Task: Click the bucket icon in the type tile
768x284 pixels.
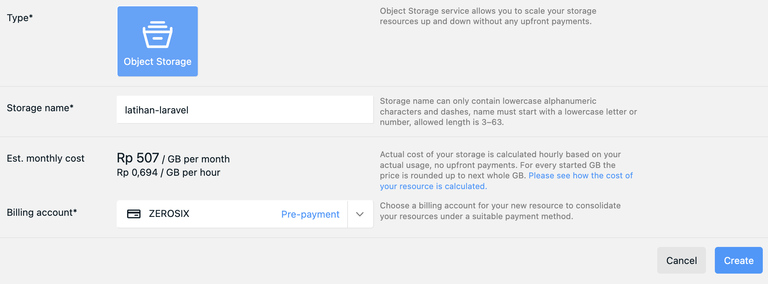Action: tap(158, 34)
